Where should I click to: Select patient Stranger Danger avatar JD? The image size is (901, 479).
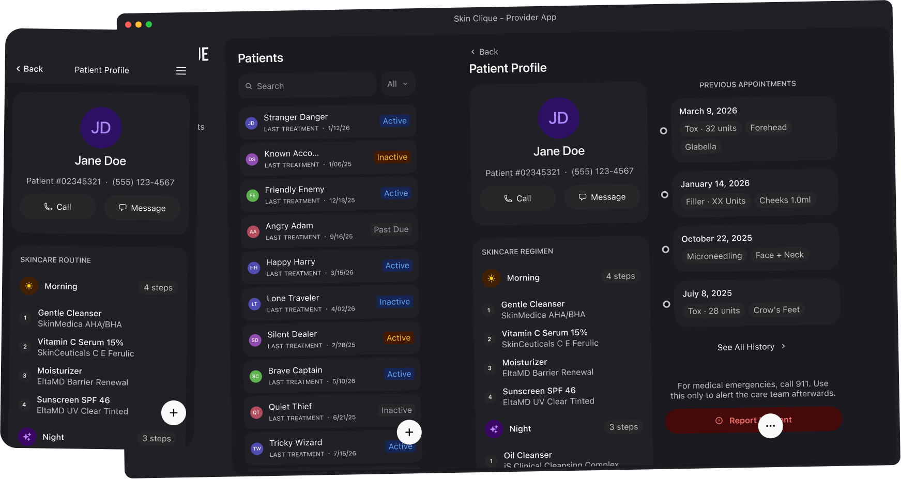(251, 123)
